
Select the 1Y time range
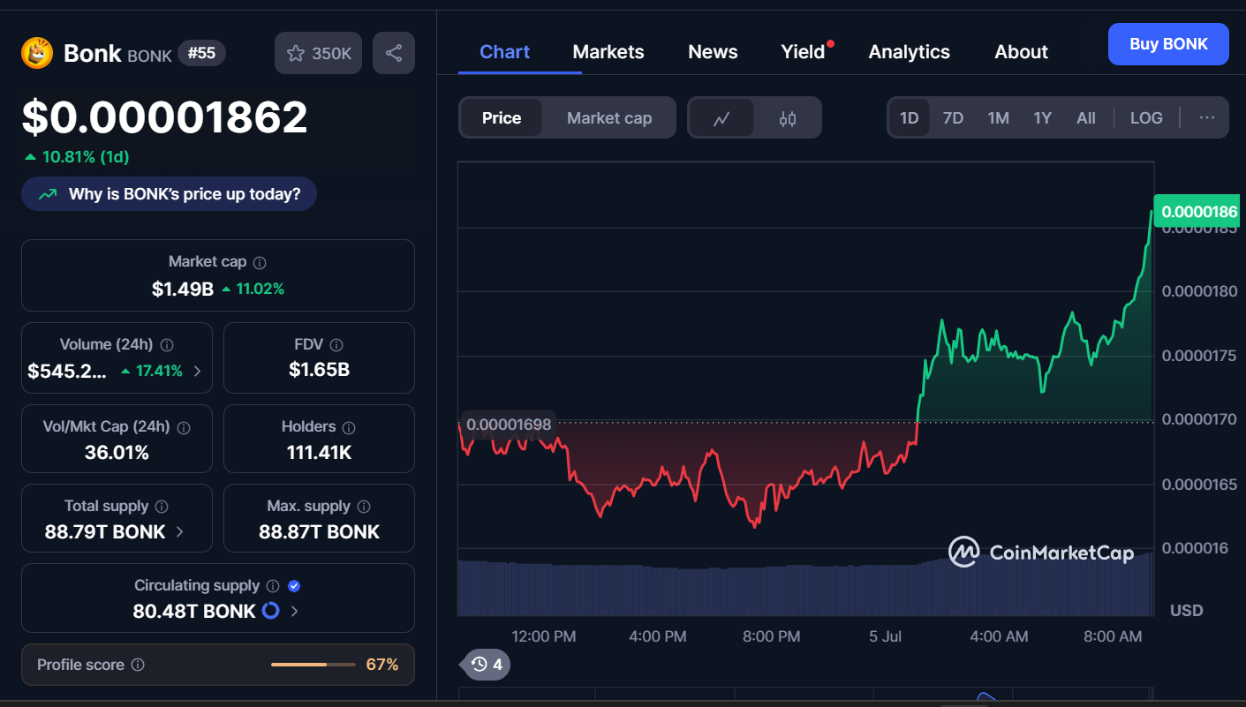[1043, 118]
